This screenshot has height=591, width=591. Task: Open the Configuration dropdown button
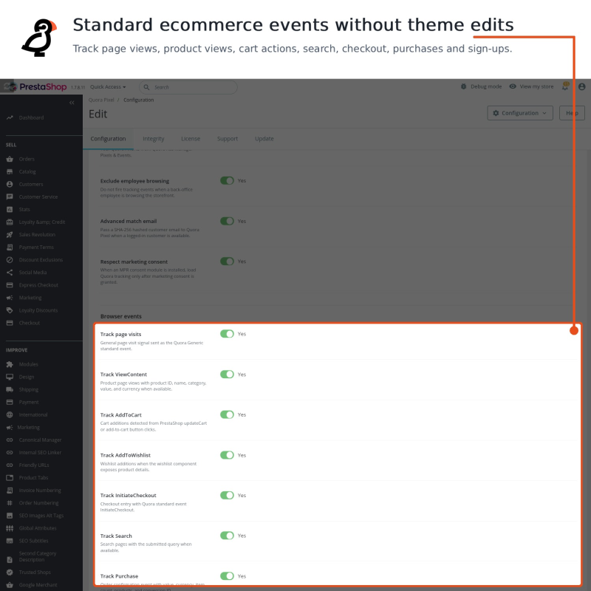pos(520,113)
